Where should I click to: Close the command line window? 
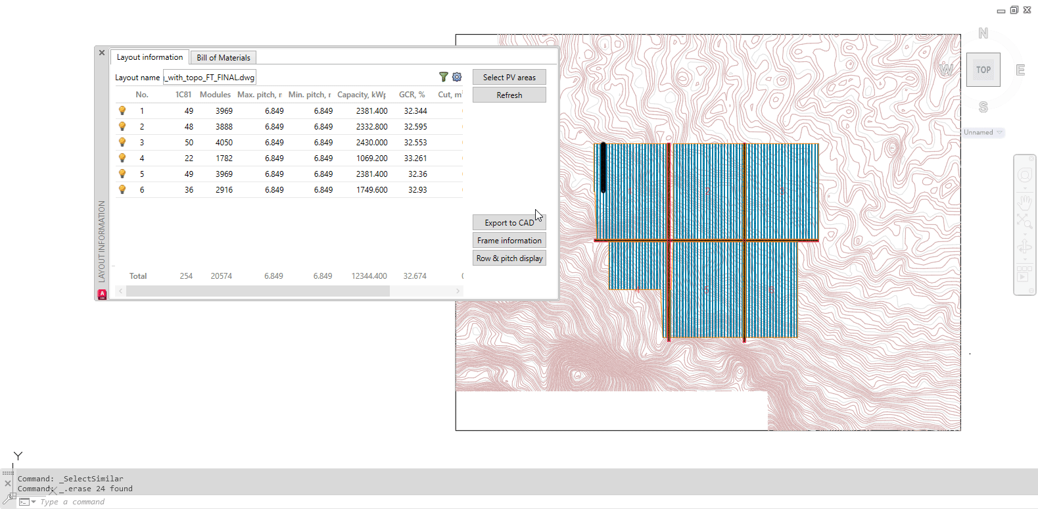8,483
